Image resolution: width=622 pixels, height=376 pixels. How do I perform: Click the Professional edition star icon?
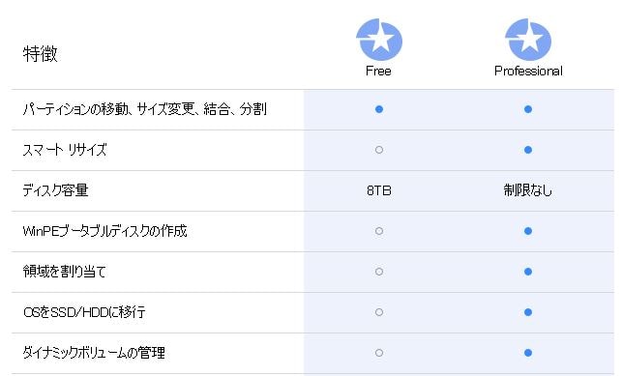(x=528, y=40)
